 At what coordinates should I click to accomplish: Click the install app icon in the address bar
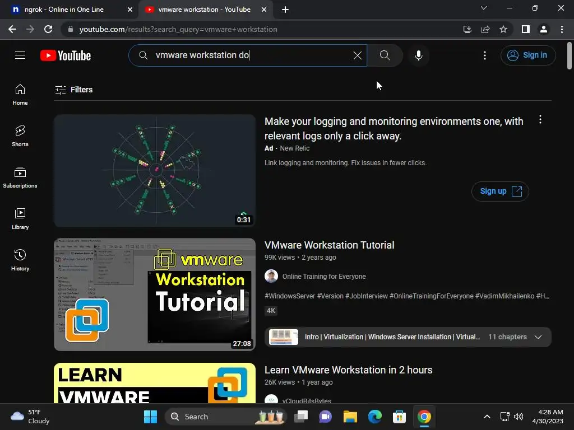(467, 29)
